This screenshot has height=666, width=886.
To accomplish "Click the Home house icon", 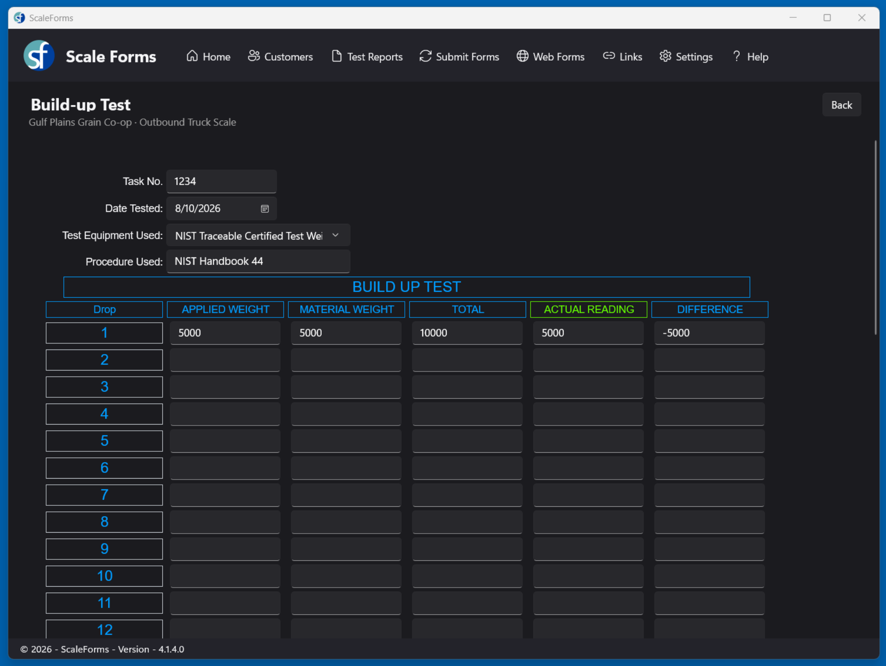I will tap(192, 56).
